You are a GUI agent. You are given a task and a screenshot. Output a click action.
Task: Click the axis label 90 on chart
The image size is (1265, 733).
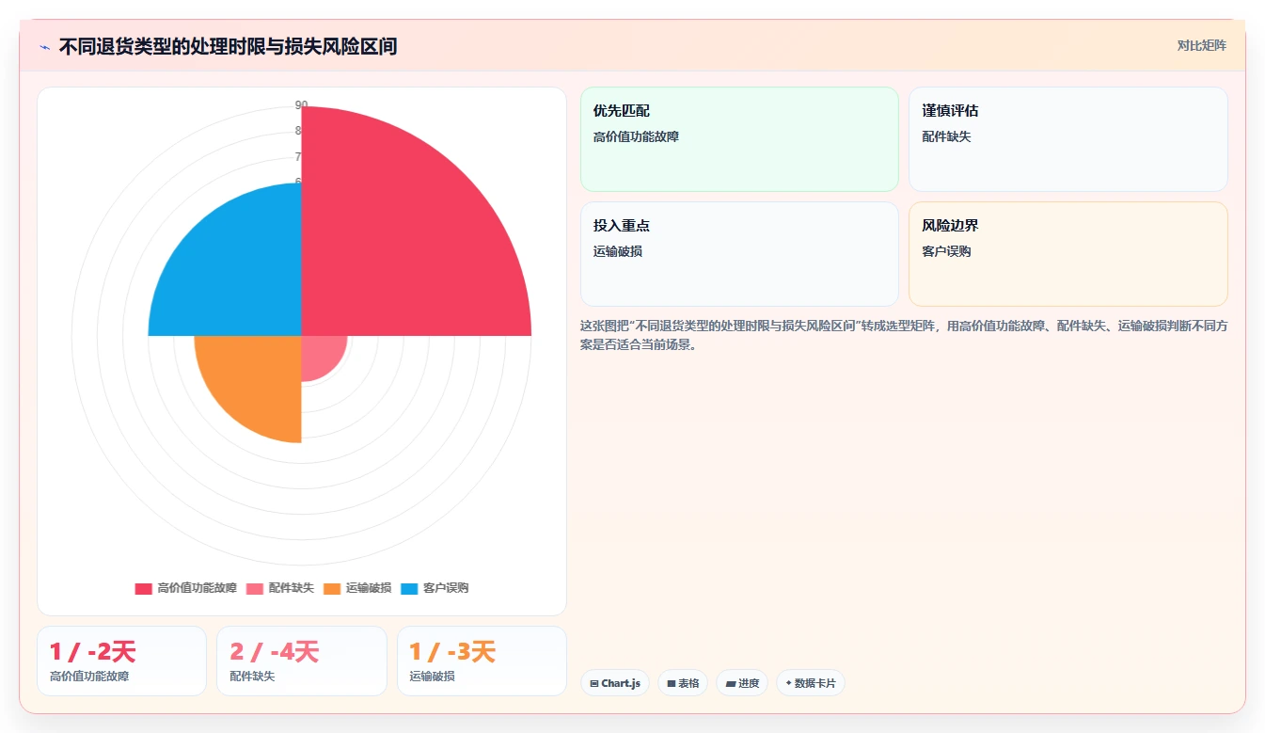(x=301, y=105)
